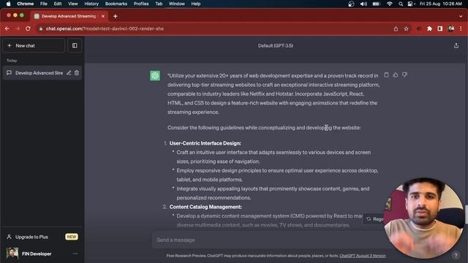
Task: Open the View menu
Action: coord(73,4)
